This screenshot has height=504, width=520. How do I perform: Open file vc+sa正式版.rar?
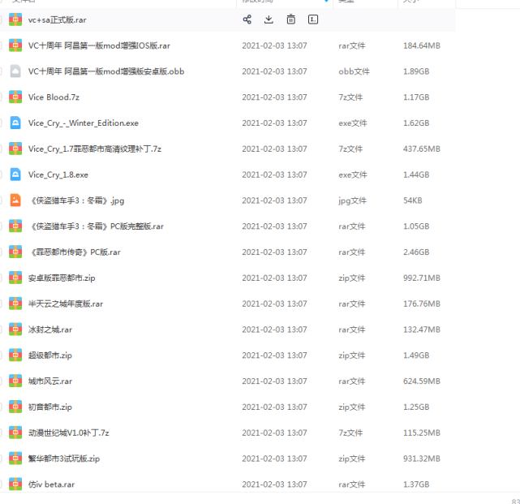click(57, 20)
